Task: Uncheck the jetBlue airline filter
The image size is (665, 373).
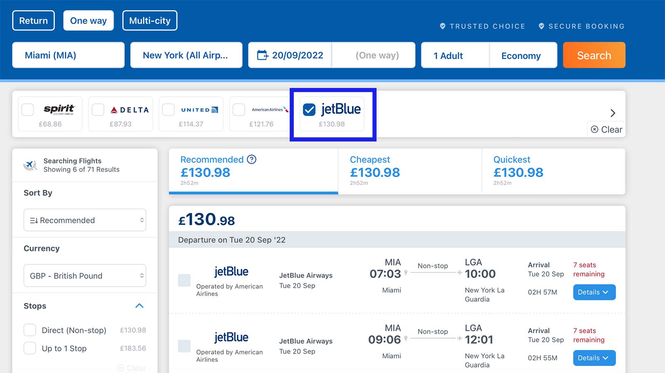Action: 308,110
